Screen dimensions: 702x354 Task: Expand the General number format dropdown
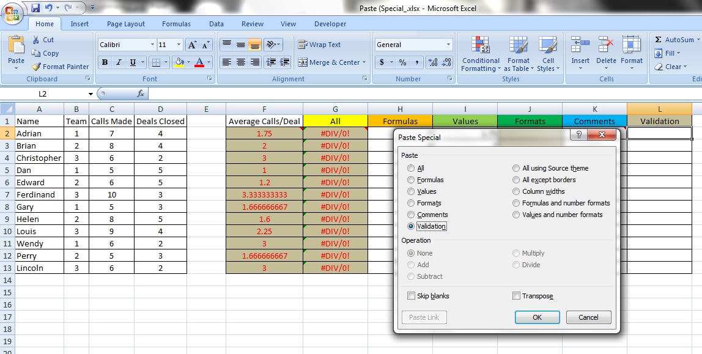click(x=448, y=45)
